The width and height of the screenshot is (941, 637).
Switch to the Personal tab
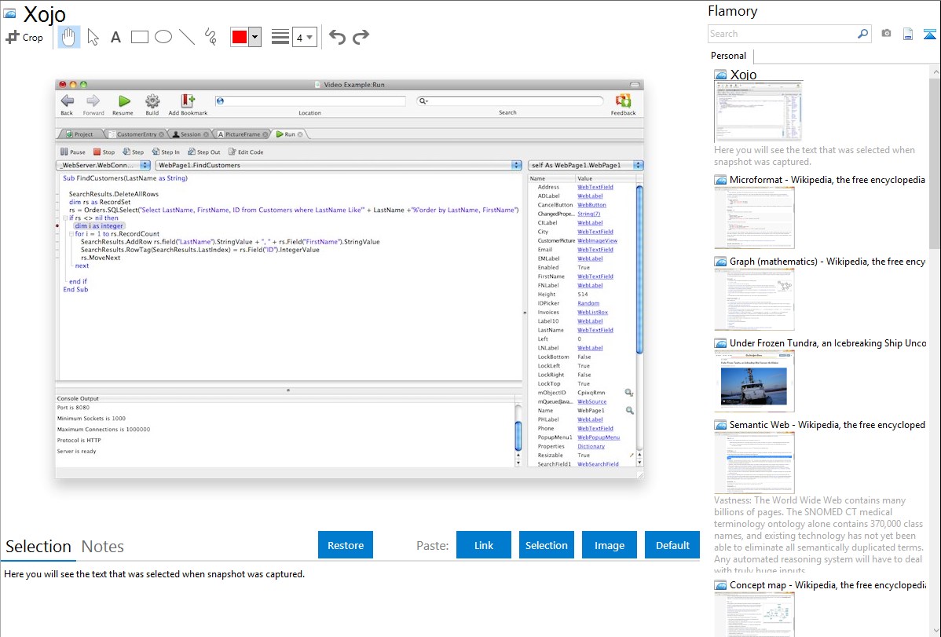click(x=729, y=56)
